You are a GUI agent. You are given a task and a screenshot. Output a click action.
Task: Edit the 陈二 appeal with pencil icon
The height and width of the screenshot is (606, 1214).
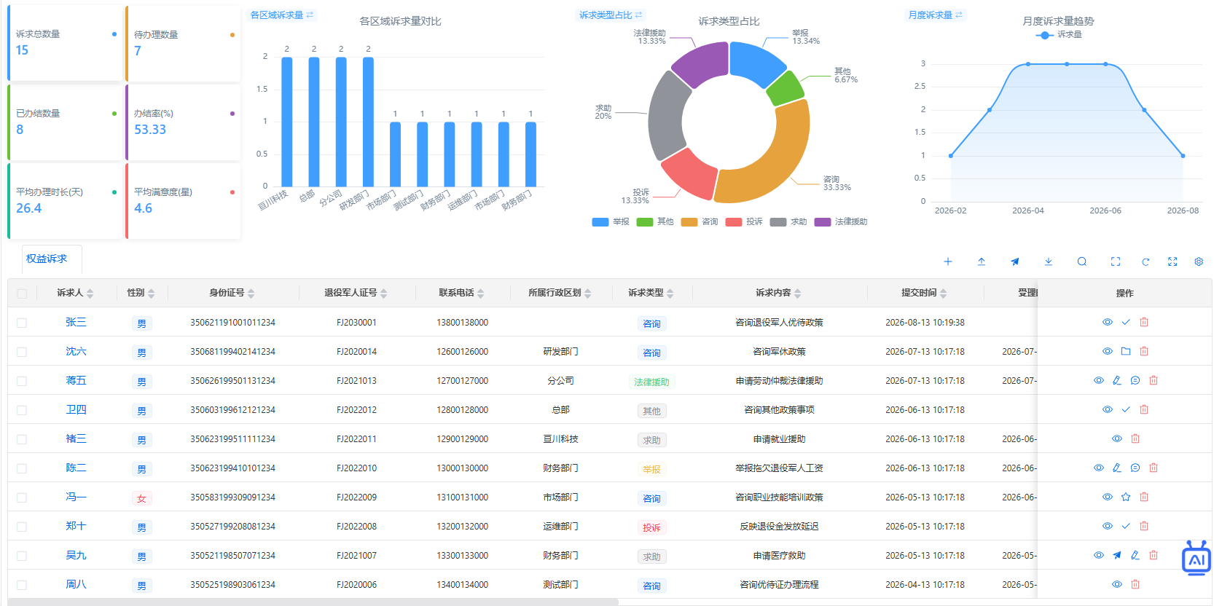pyautogui.click(x=1117, y=468)
